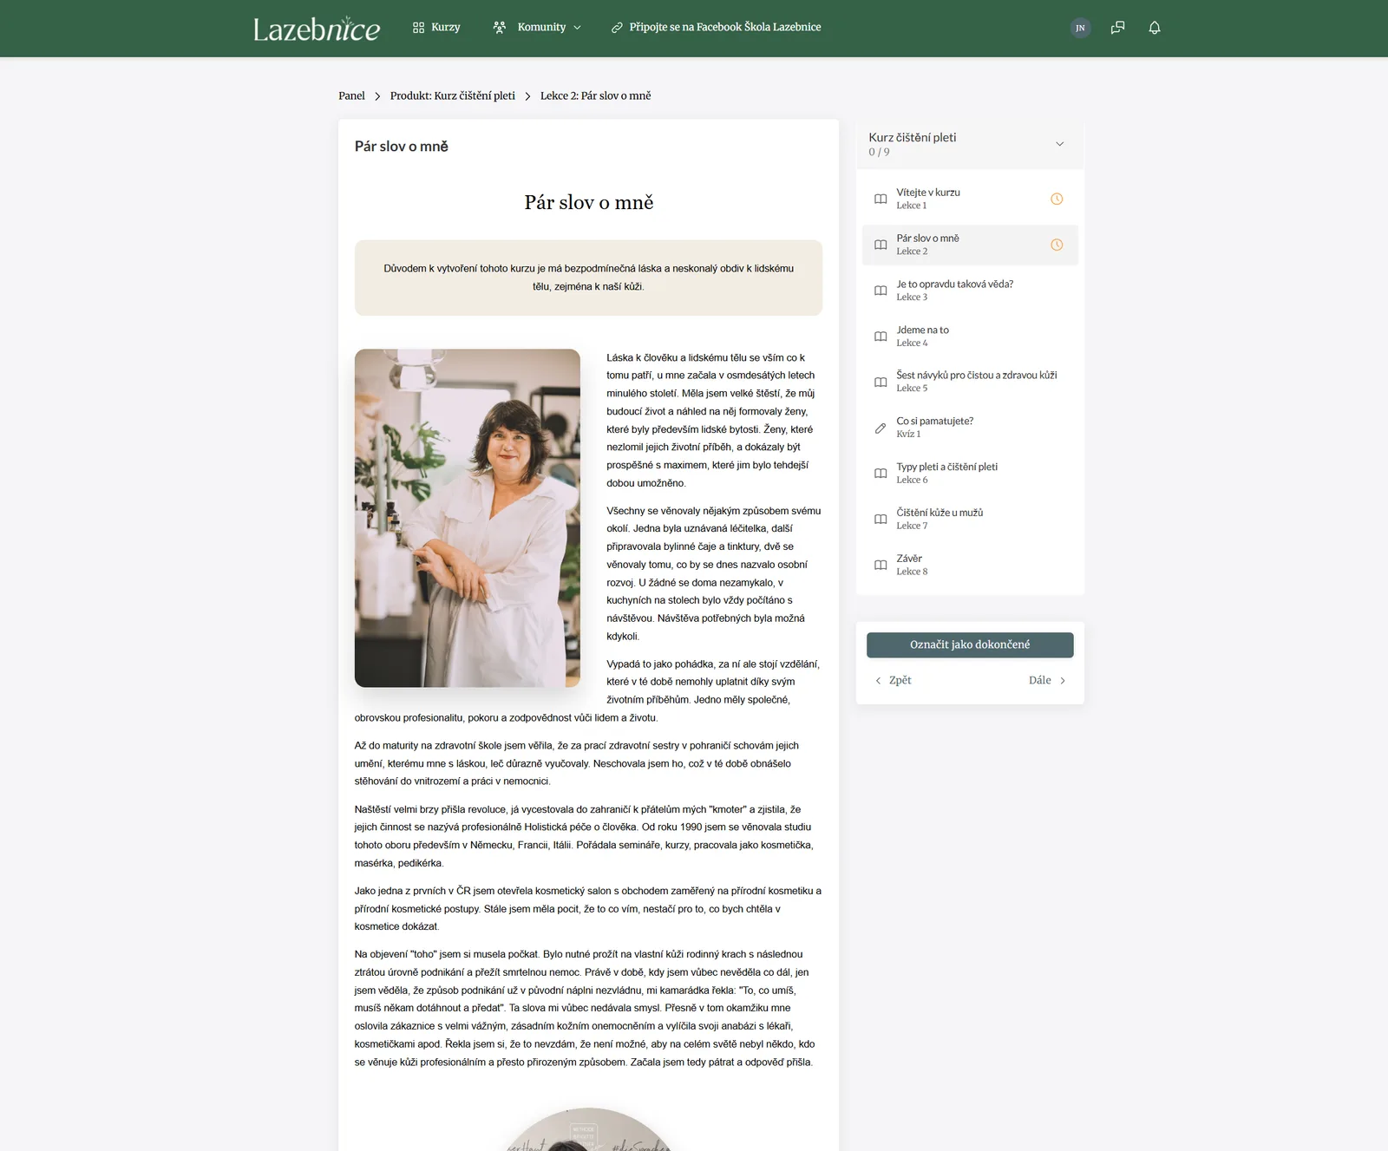Click the breadcrumb chevron before Lekce 2

pyautogui.click(x=527, y=96)
